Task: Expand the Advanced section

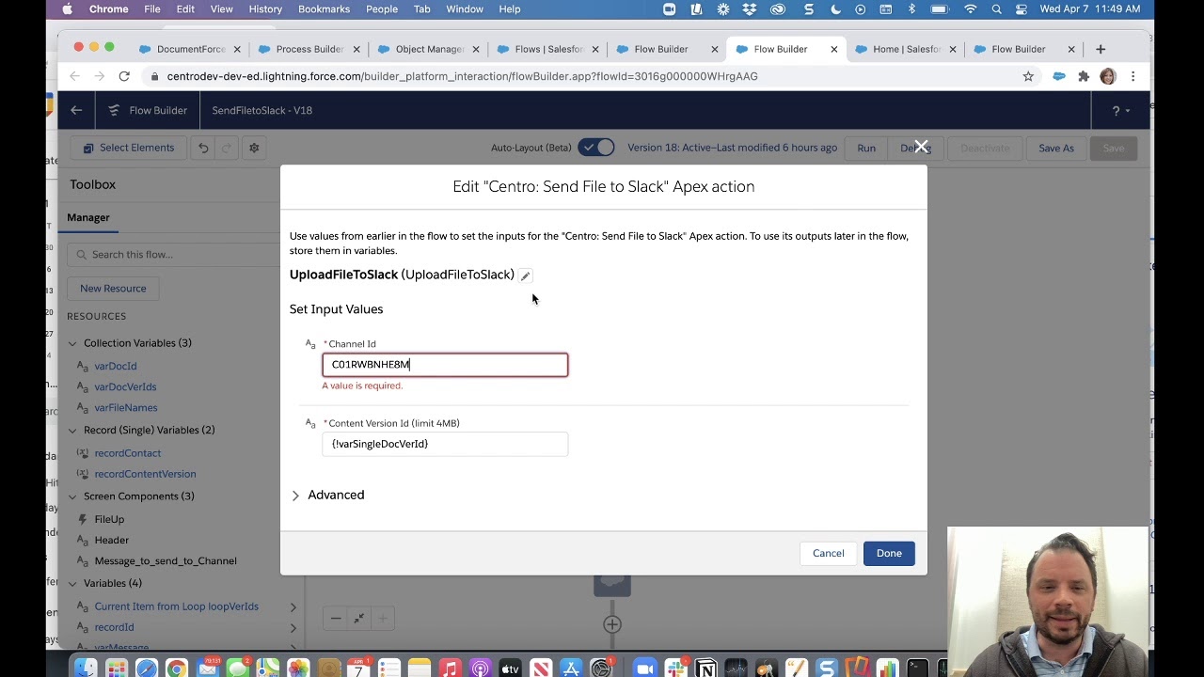Action: coord(295,496)
